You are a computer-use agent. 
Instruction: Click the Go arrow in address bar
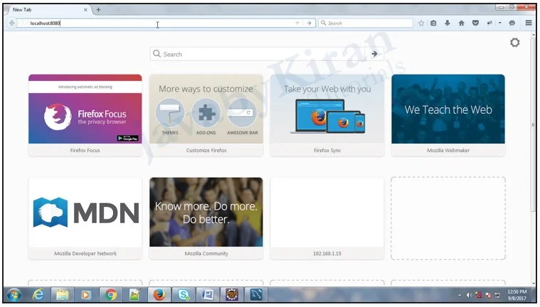point(309,23)
